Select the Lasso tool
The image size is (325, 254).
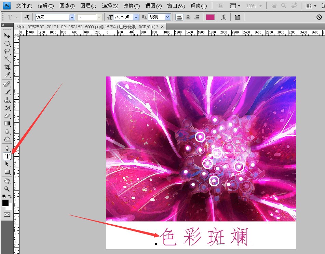pos(7,51)
